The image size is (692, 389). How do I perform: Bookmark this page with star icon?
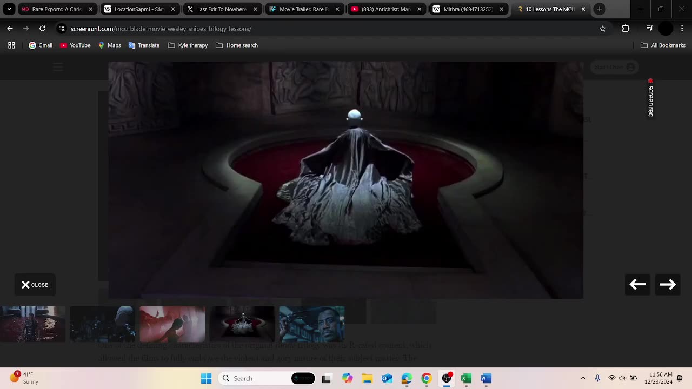point(603,29)
